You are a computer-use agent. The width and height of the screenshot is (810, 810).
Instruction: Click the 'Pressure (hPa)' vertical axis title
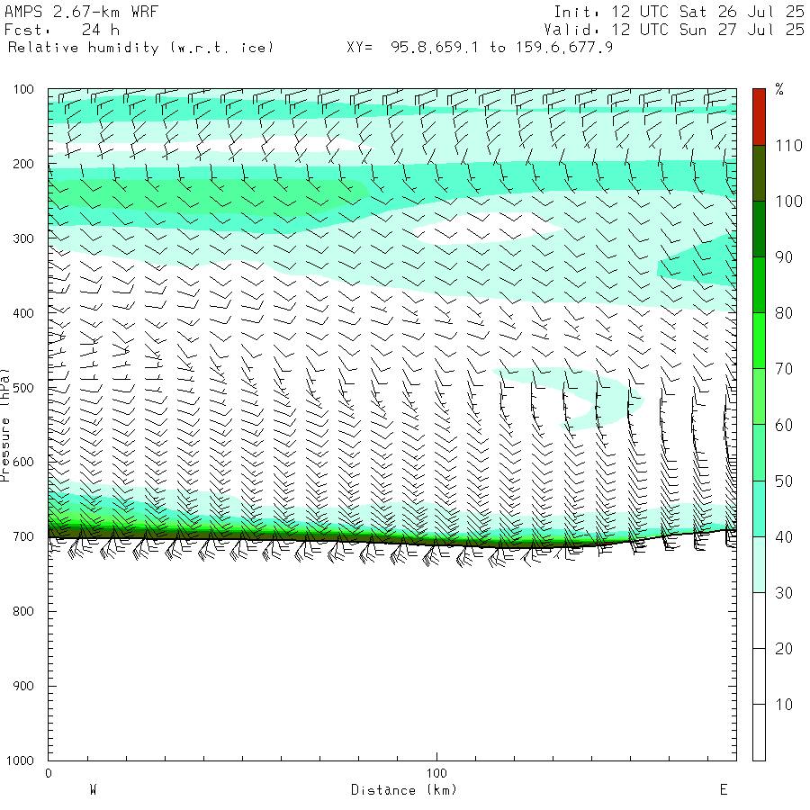(5, 425)
